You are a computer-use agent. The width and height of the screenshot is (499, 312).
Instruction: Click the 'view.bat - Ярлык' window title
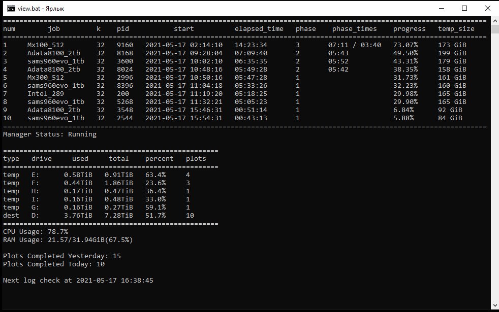(x=41, y=9)
